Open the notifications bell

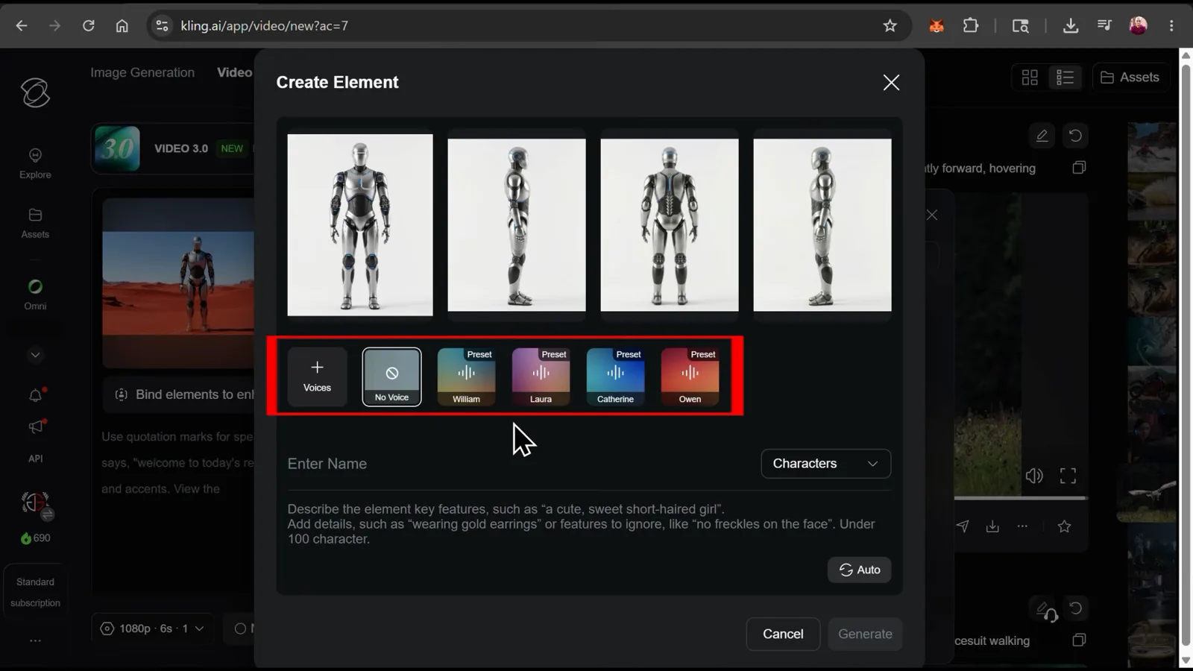(35, 395)
